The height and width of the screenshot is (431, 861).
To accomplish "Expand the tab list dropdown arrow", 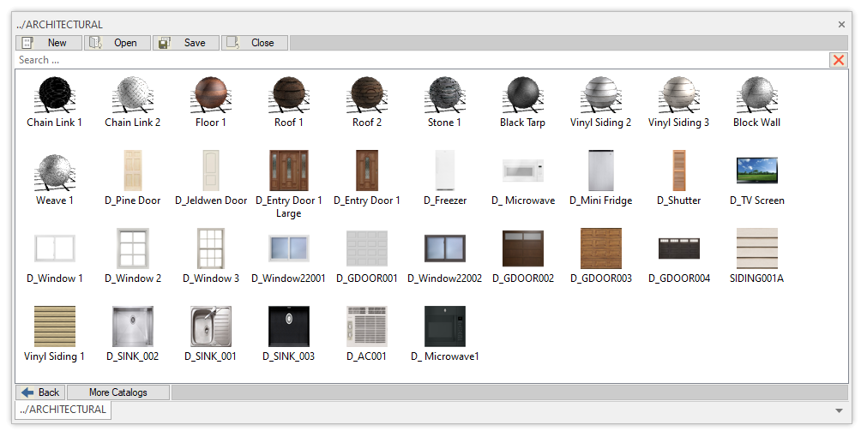I will (838, 410).
